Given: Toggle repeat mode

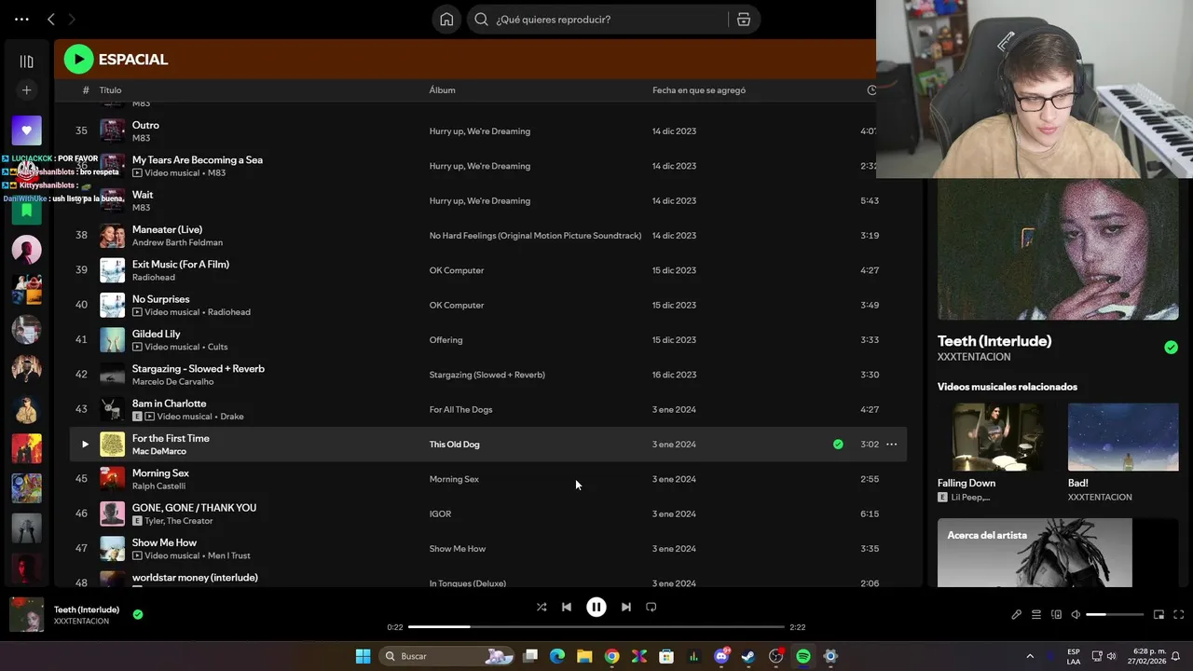Looking at the screenshot, I should [x=651, y=607].
